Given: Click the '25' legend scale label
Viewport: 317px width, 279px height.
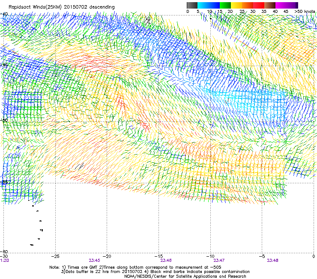Looking at the screenshot, I should click(242, 12).
